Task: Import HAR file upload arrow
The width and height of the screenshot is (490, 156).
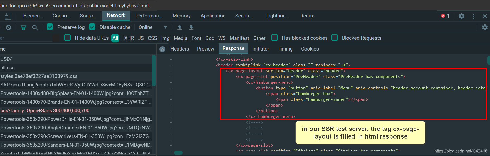Action: click(180, 27)
